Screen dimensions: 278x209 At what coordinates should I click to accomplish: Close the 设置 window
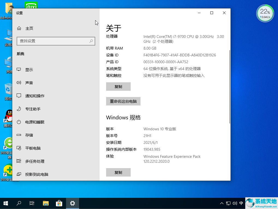(224, 13)
